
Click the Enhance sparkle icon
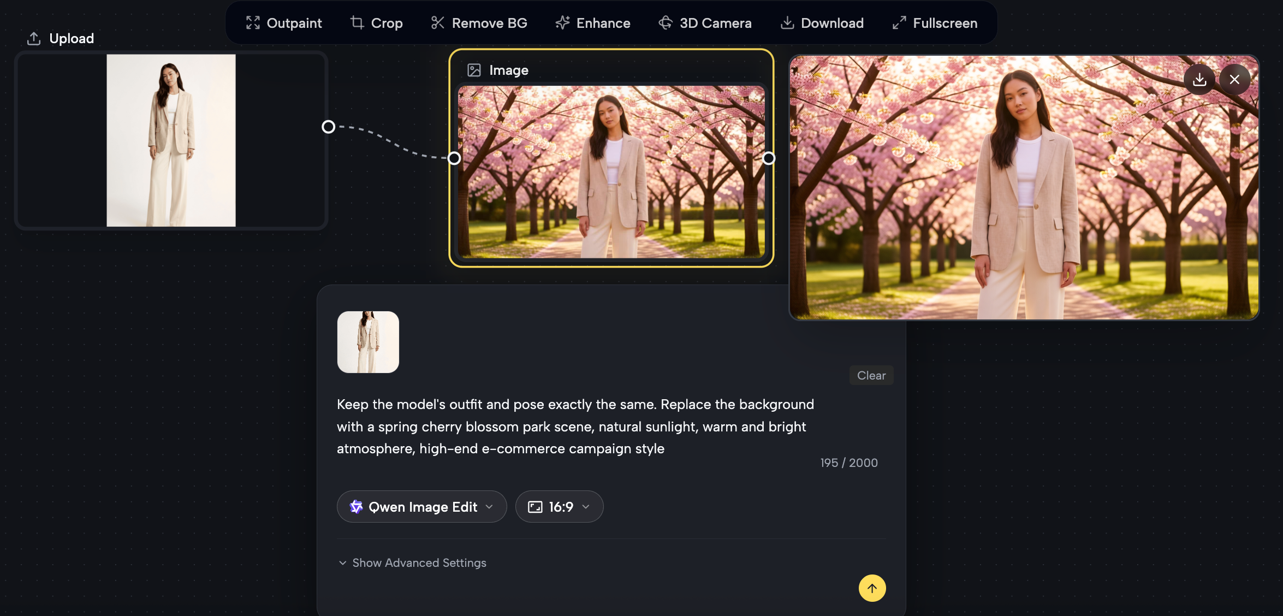point(562,23)
